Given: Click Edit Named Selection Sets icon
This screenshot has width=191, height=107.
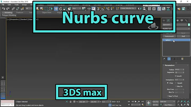Looking at the screenshot, I should 118,9.
